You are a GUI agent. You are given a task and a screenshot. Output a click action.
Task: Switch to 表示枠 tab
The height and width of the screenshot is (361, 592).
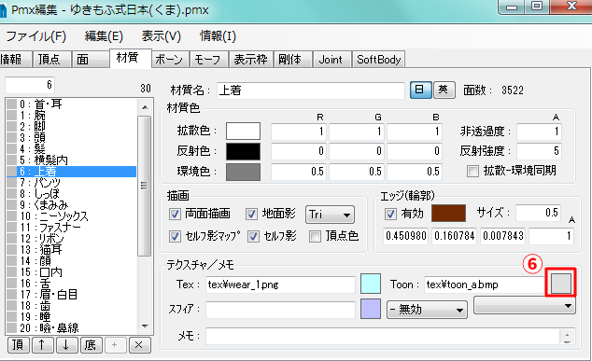click(x=250, y=59)
